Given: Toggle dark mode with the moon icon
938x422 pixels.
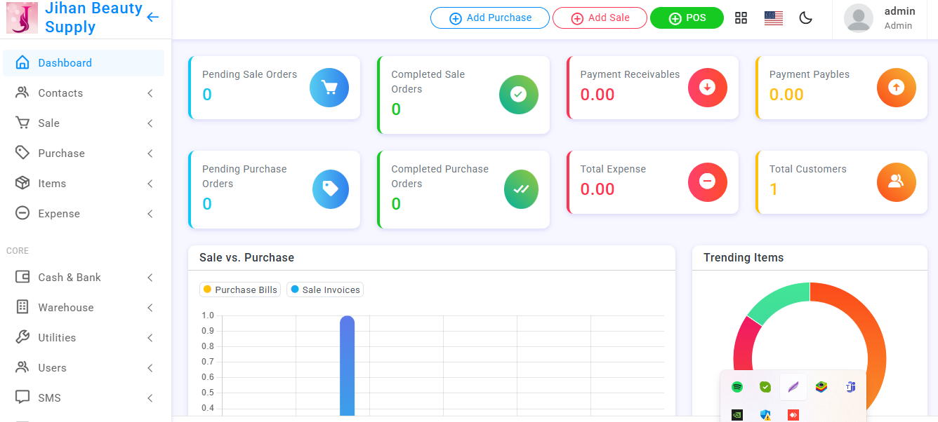Looking at the screenshot, I should pos(805,18).
